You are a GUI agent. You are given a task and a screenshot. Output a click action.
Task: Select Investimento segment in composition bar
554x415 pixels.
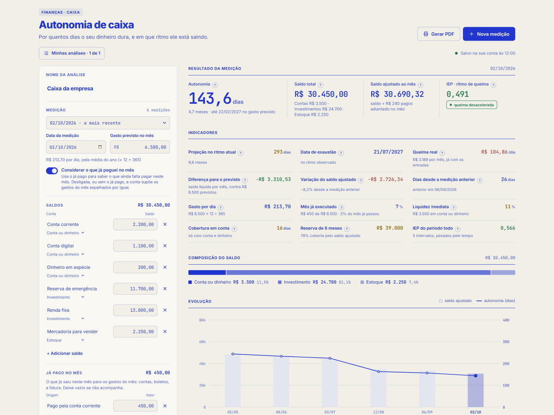point(358,273)
